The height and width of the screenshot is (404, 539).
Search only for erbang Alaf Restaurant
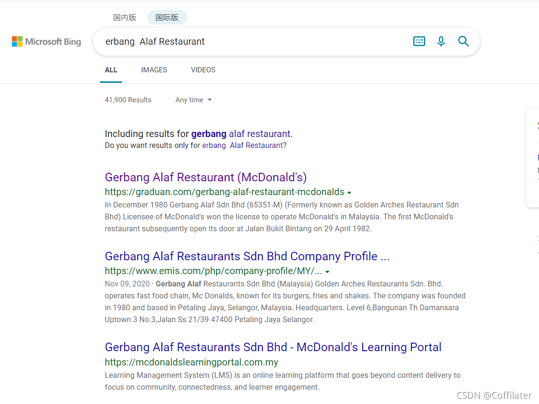(x=242, y=145)
